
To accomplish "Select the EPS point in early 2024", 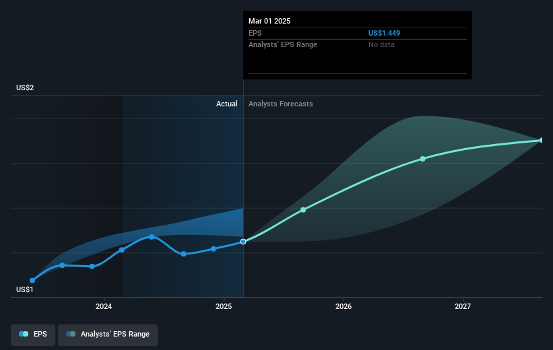I will (122, 250).
